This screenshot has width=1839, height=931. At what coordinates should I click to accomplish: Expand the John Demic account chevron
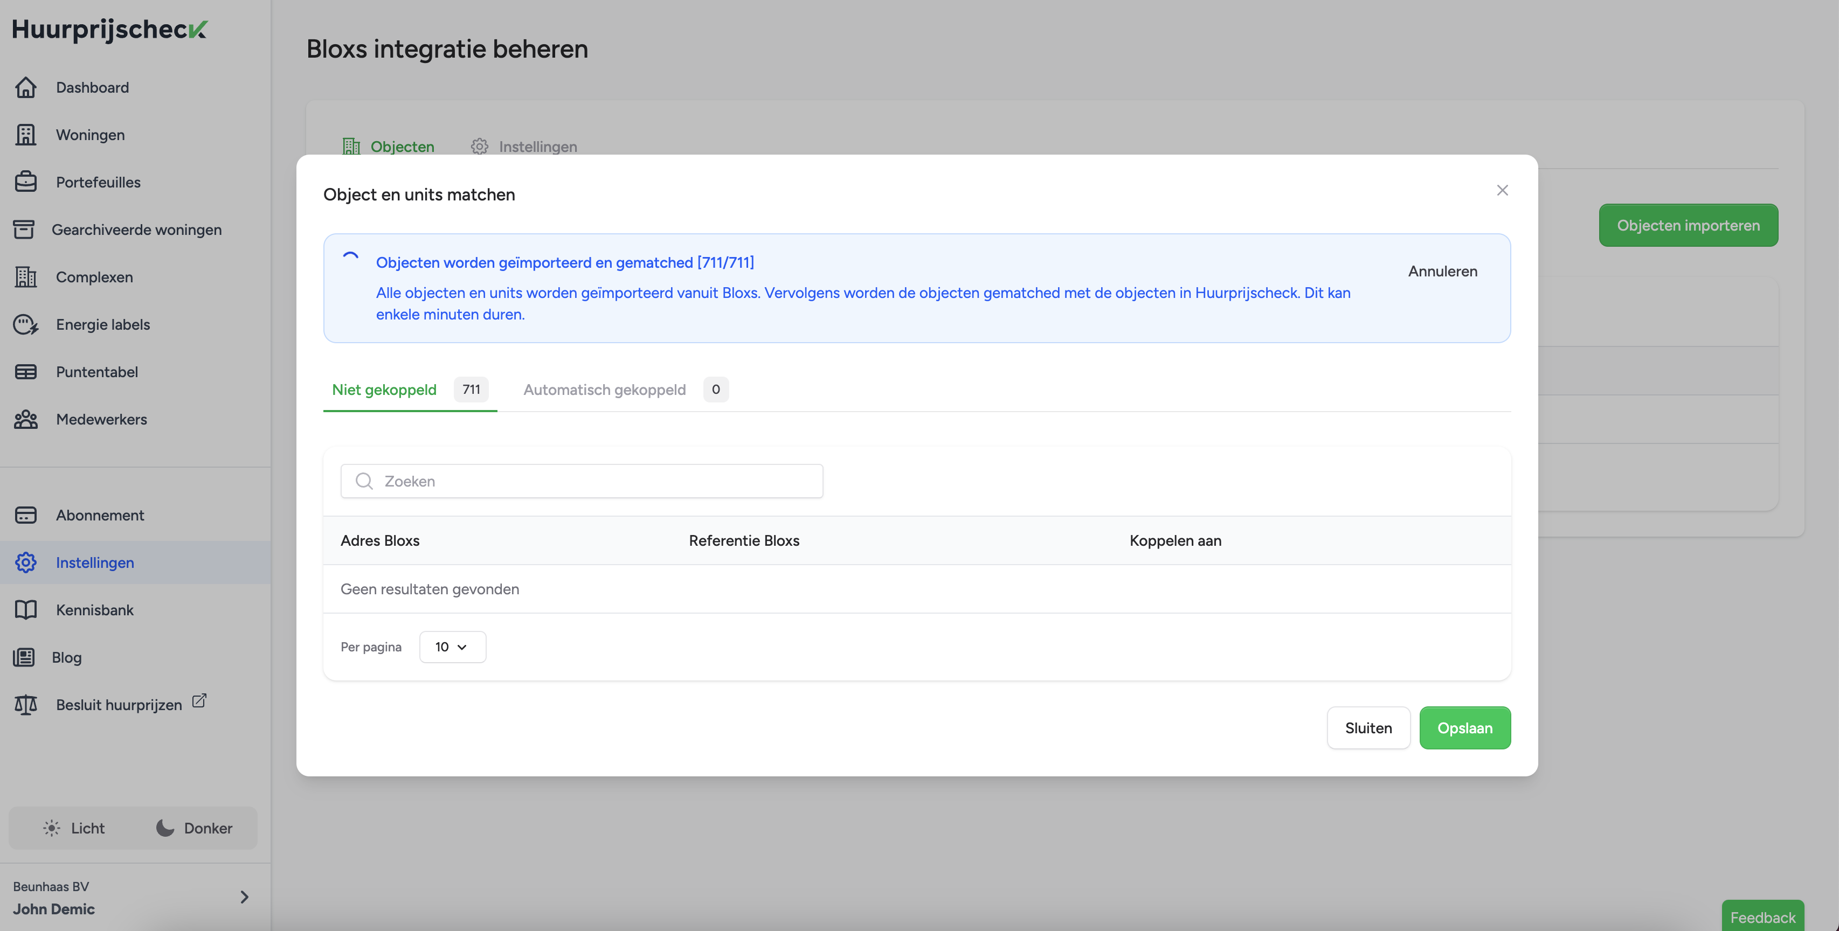244,897
